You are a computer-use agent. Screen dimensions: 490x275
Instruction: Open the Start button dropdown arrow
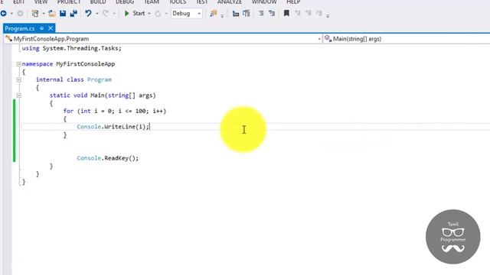pyautogui.click(x=149, y=14)
